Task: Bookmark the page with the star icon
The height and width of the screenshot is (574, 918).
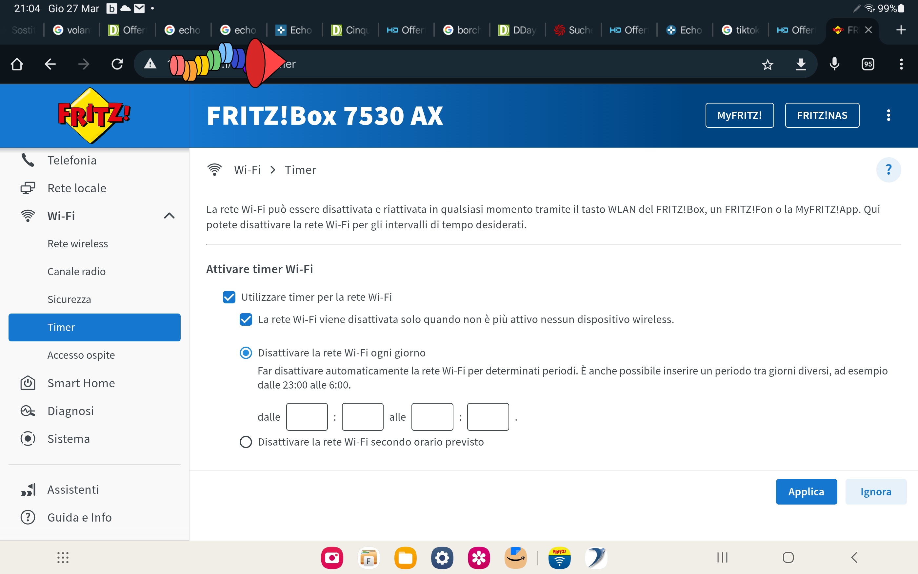Action: (767, 64)
